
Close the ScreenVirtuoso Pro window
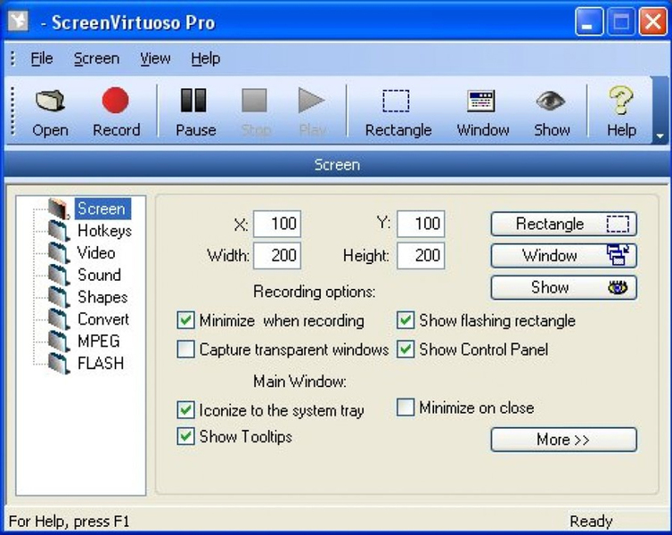[x=652, y=21]
